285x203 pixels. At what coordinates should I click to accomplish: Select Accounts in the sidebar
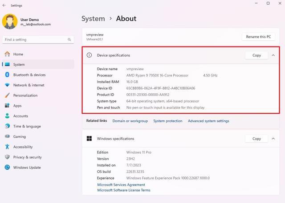click(x=38, y=116)
